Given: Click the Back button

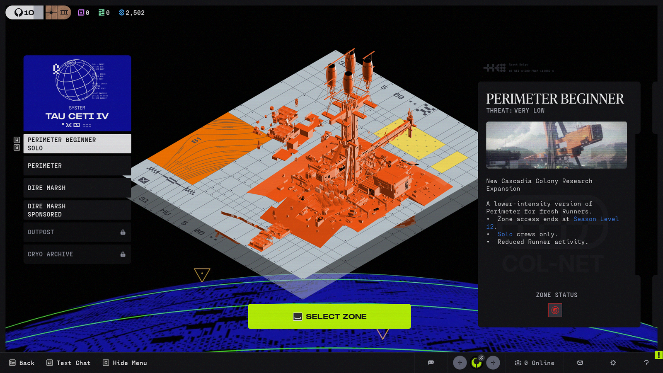Looking at the screenshot, I should (22, 363).
